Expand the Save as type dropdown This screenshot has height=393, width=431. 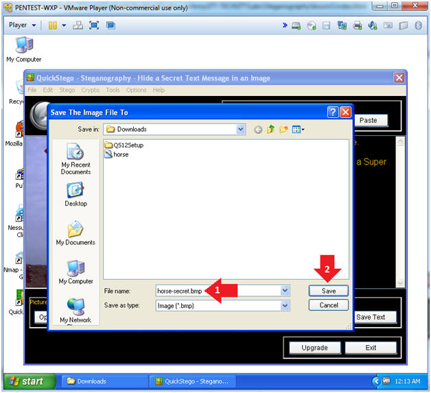285,305
